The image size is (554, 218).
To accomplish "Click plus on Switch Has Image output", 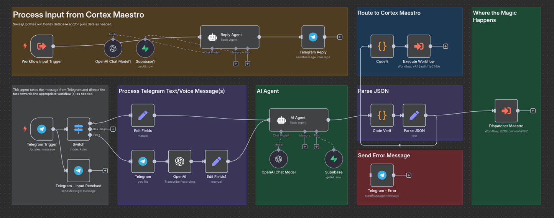I will coord(113,129).
